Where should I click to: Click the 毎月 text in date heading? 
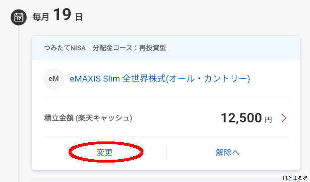coord(41,17)
